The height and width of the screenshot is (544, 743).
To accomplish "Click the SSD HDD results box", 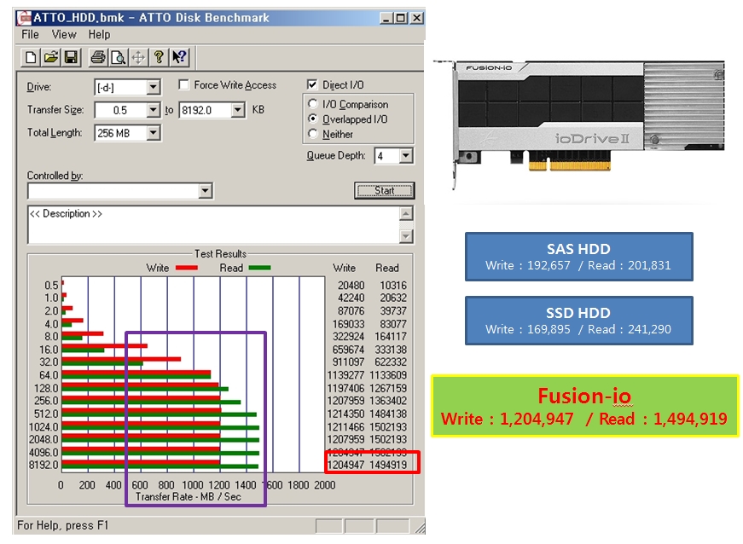I will (x=579, y=321).
